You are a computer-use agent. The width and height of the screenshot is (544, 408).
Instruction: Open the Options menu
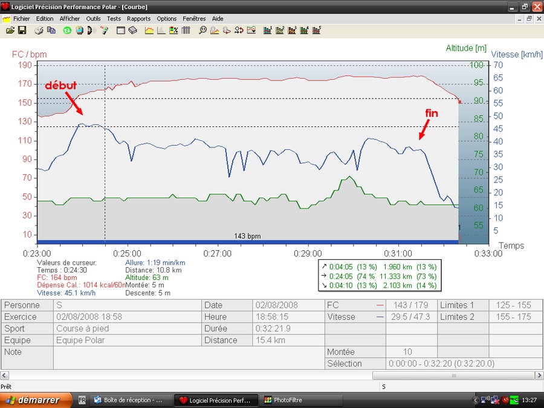click(x=167, y=19)
